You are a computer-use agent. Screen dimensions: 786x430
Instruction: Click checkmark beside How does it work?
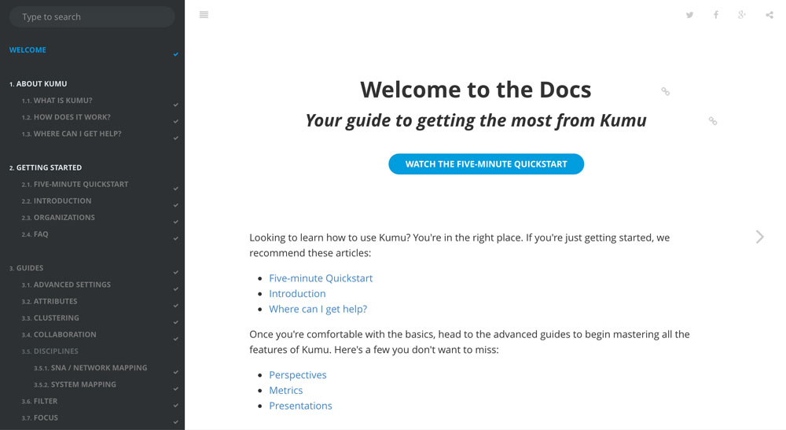pos(176,121)
